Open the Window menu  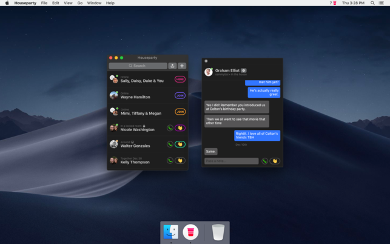pyautogui.click(x=94, y=3)
